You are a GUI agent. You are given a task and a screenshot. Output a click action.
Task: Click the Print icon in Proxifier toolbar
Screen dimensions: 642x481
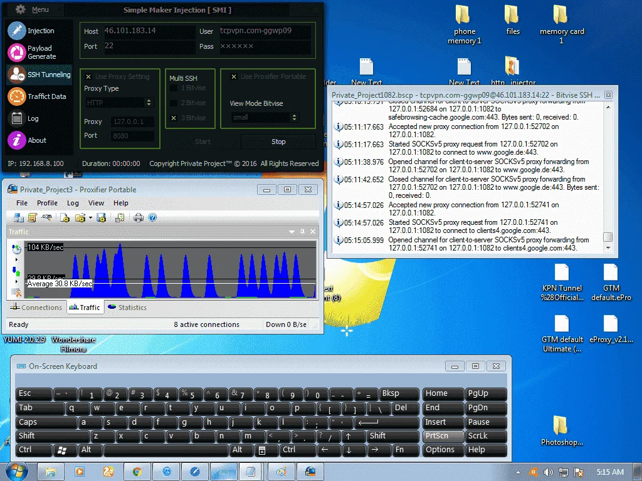coord(139,217)
